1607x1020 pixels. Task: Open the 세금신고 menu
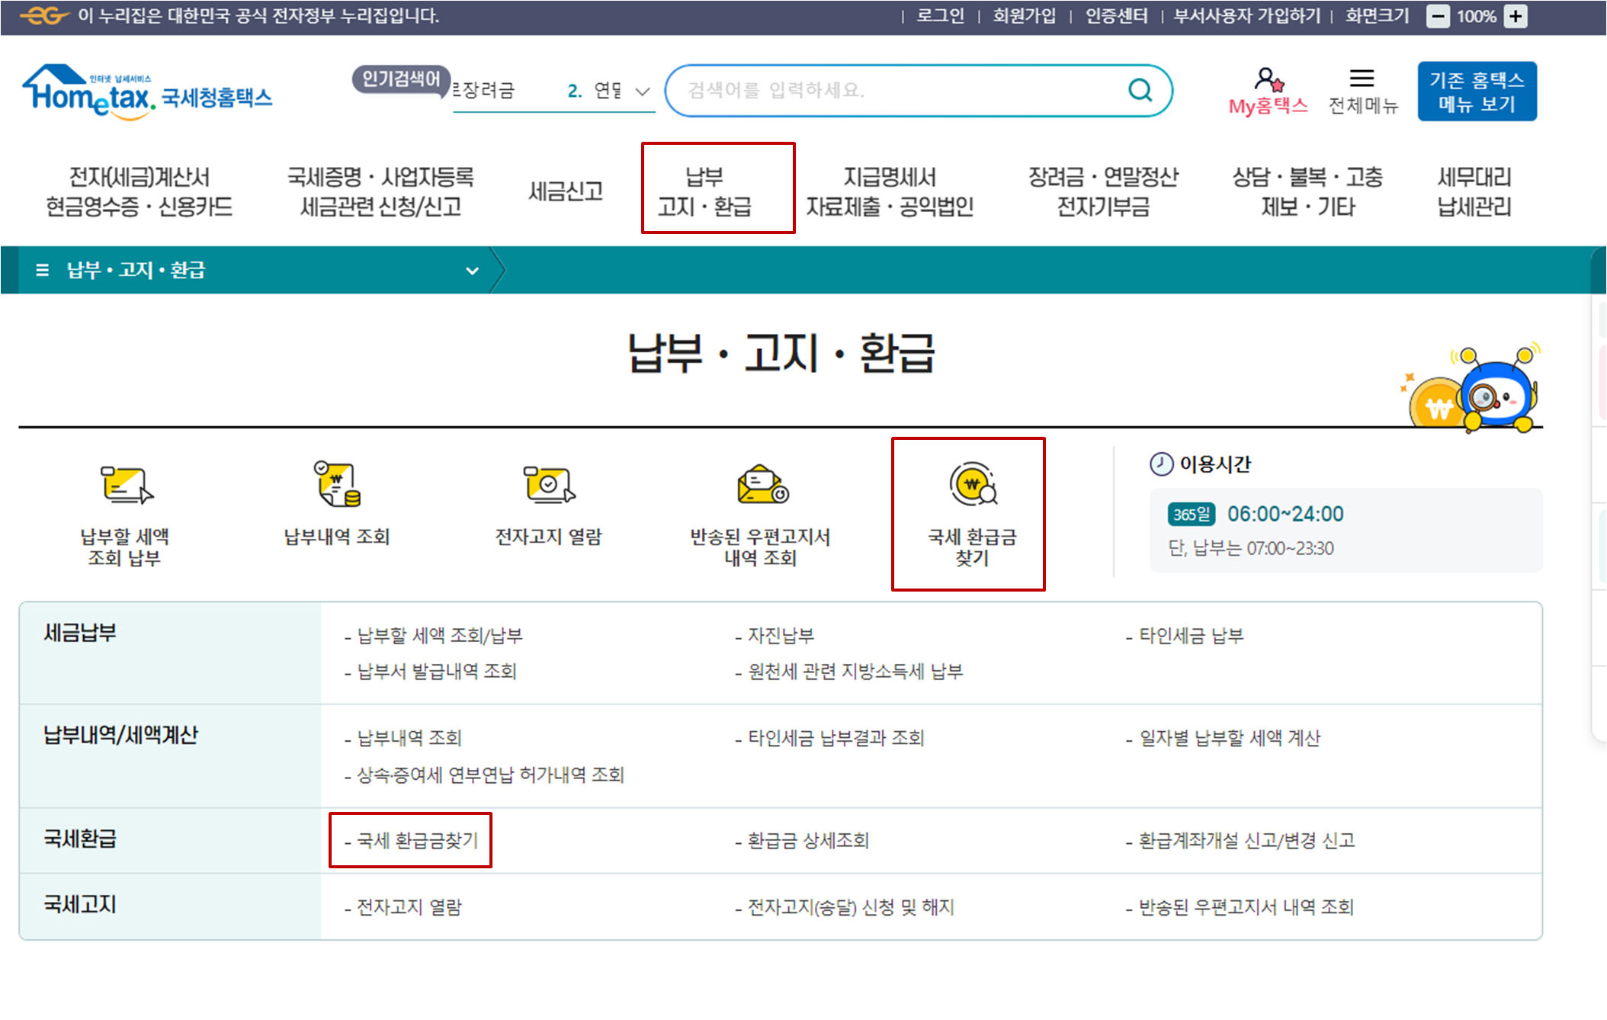click(565, 191)
